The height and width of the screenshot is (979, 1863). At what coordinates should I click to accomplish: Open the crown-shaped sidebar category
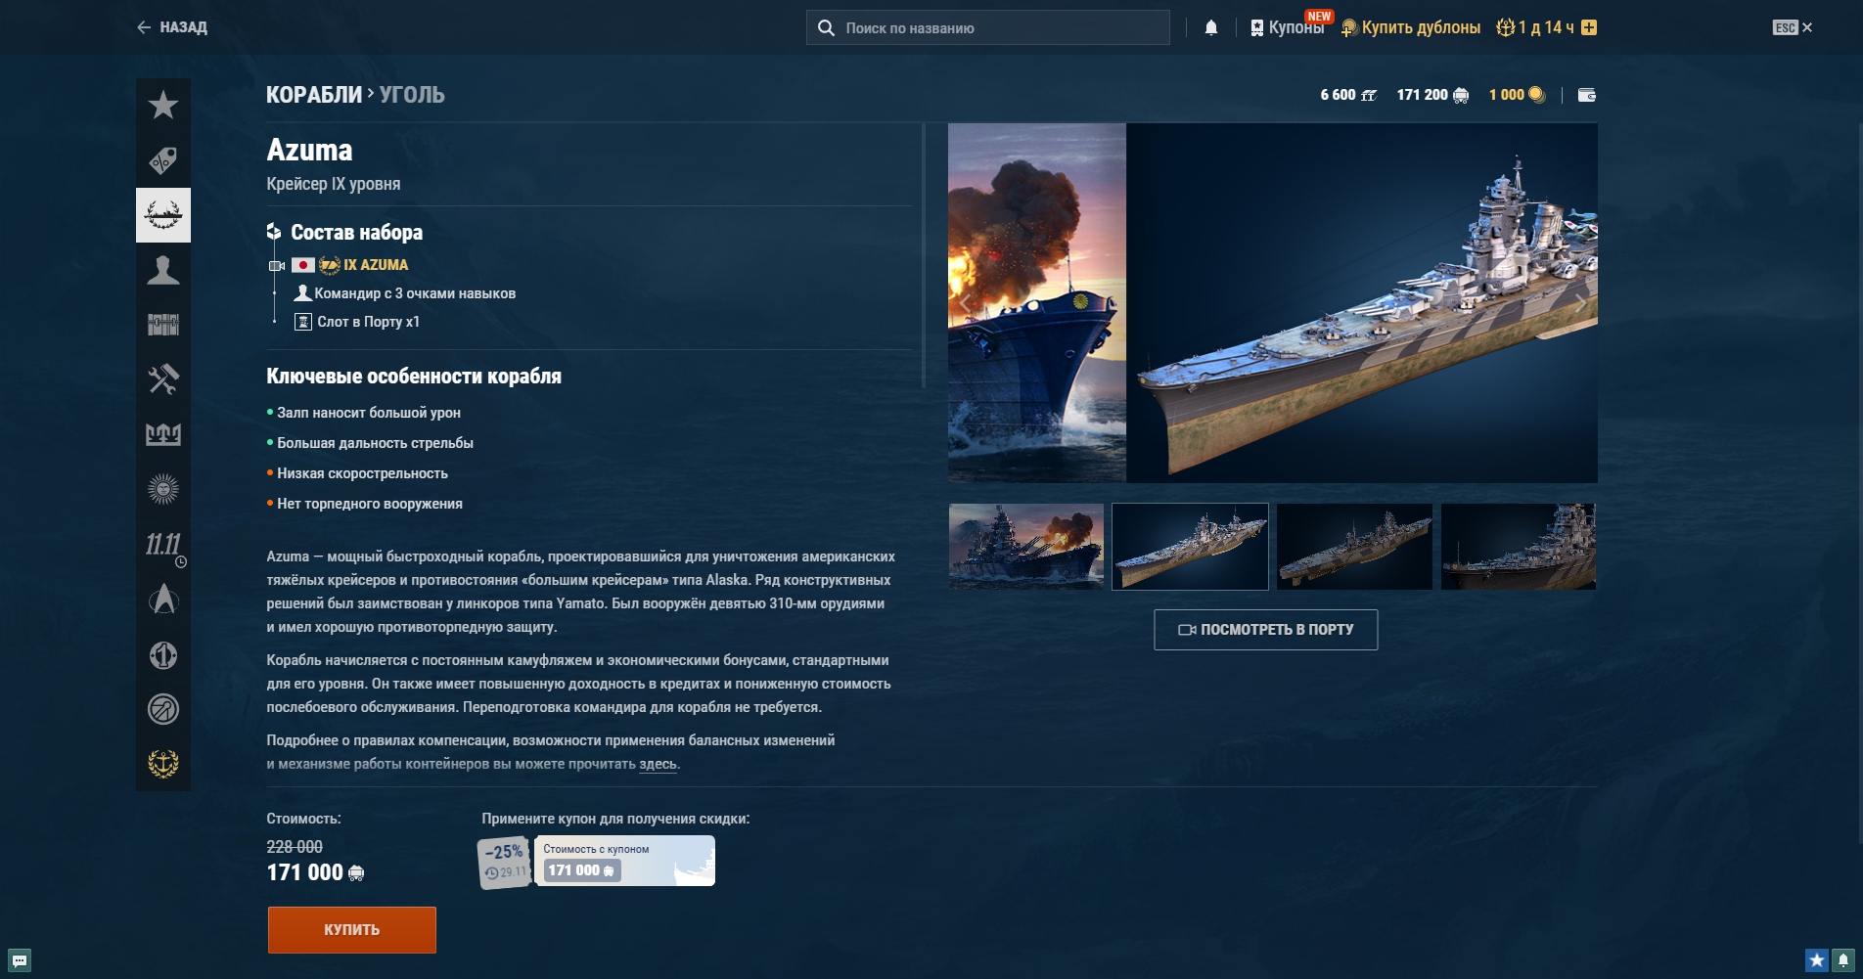163,433
